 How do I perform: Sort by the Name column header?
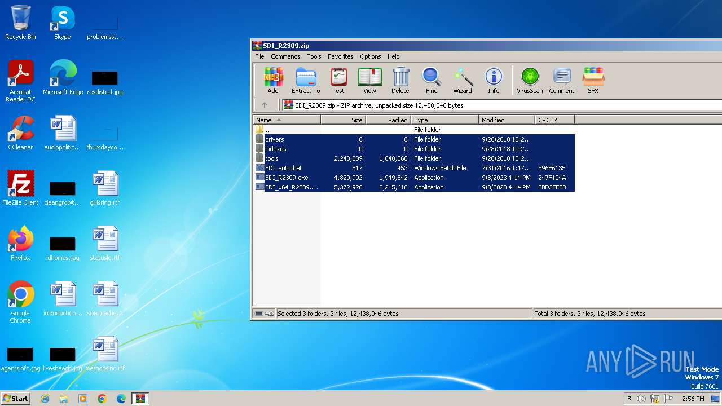pyautogui.click(x=287, y=120)
